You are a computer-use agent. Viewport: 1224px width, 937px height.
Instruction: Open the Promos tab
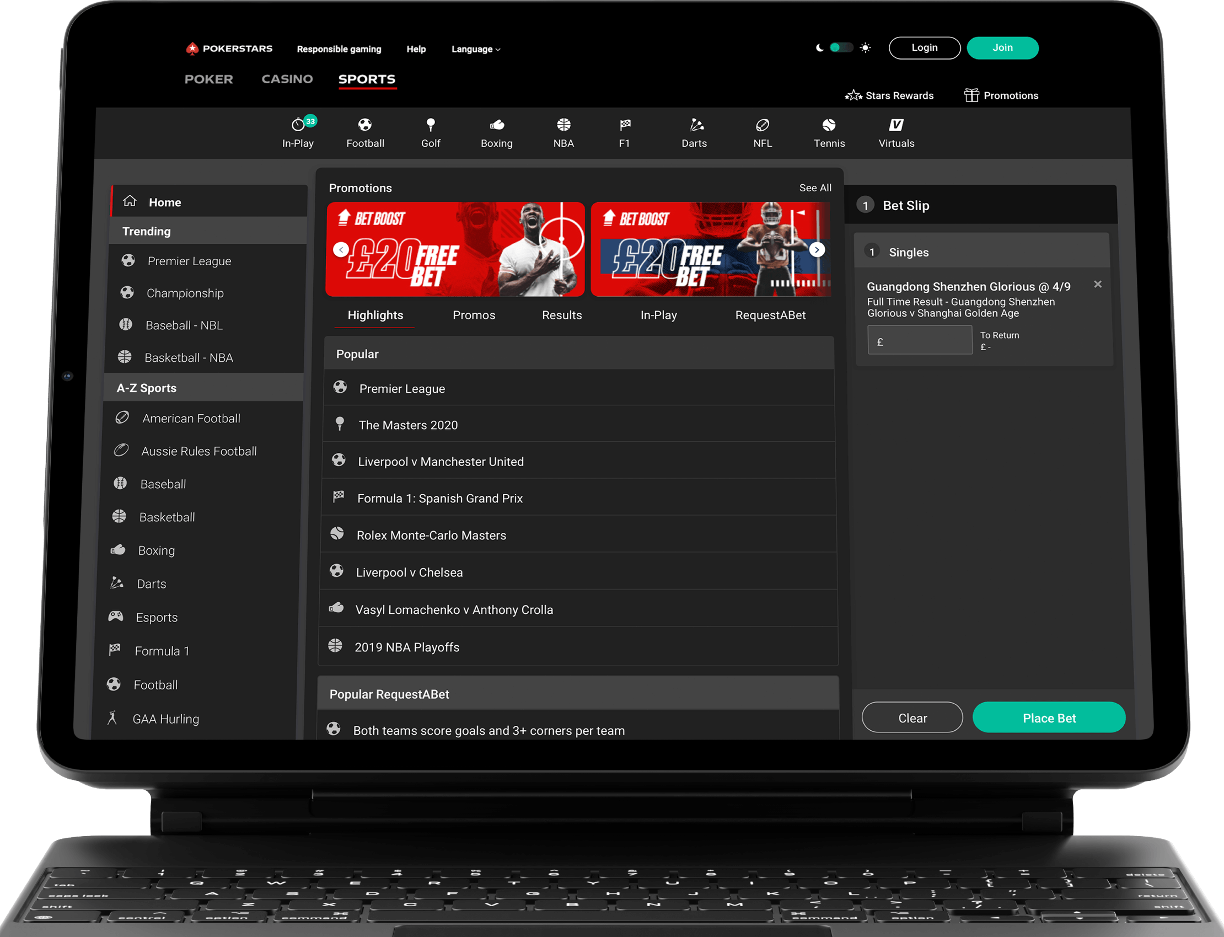474,315
